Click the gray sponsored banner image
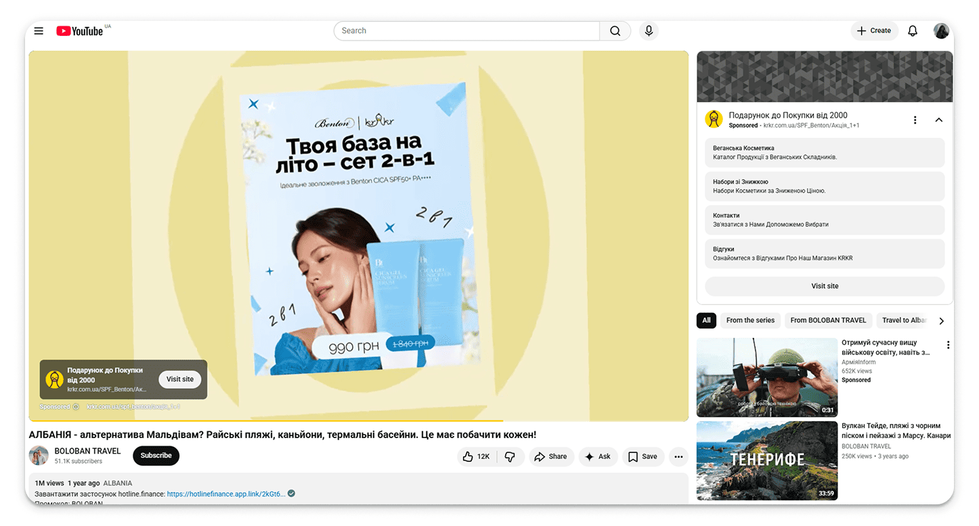979x526 pixels. point(825,76)
